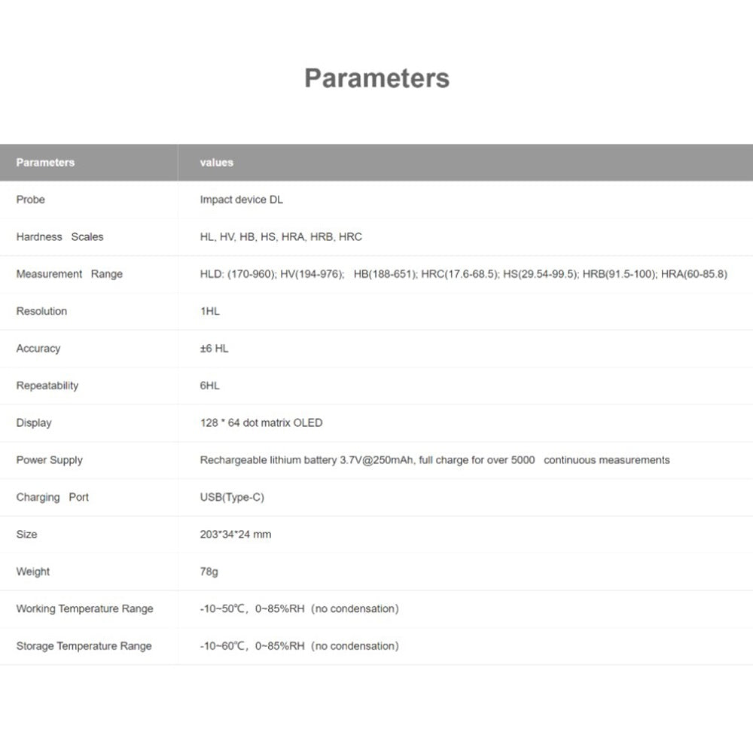Select the Hardness Scales row label
Viewport: 753px width, 753px height.
coord(59,236)
